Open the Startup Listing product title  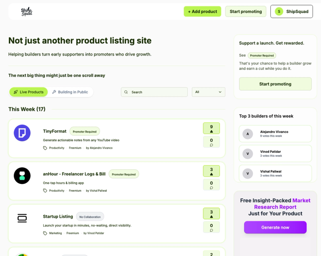click(58, 216)
